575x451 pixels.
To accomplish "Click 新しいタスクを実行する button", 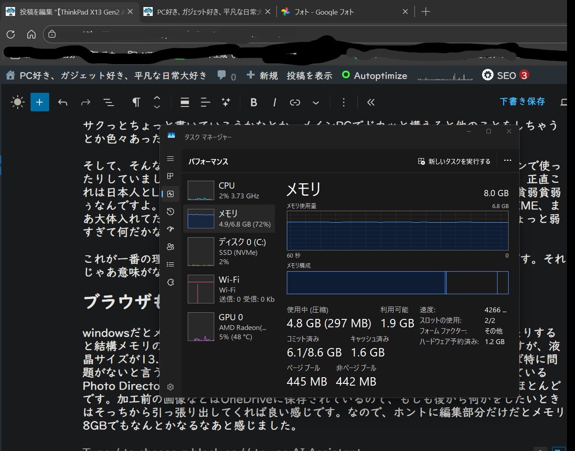I will pyautogui.click(x=454, y=162).
